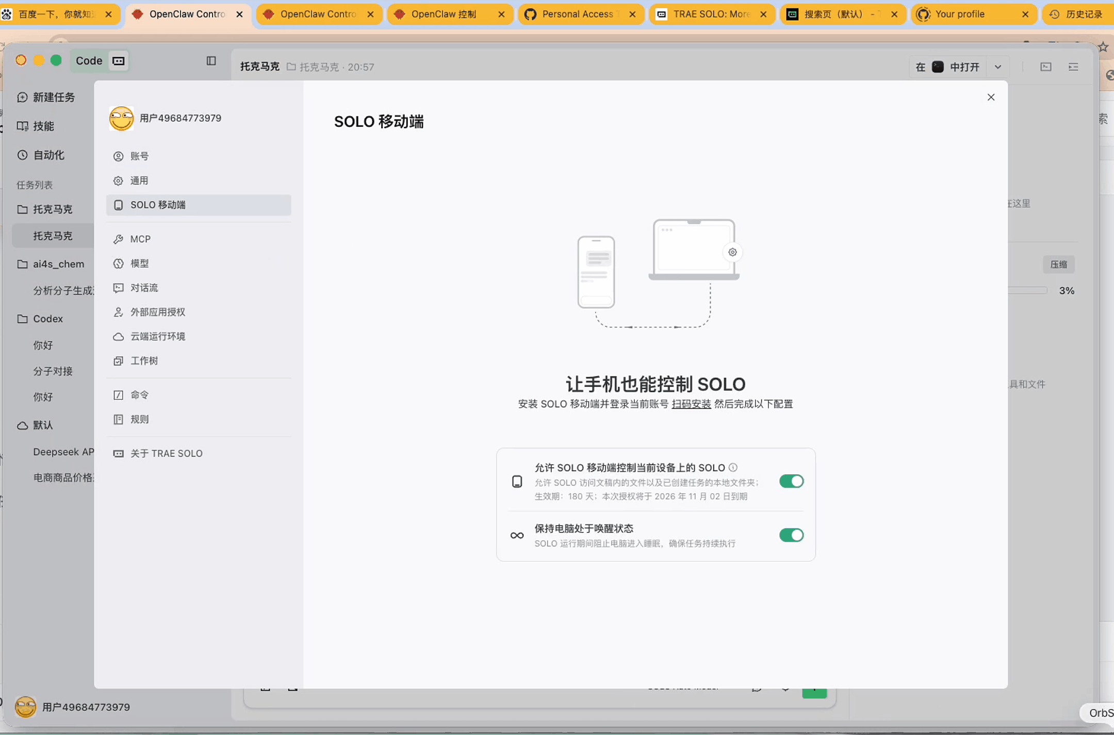Image resolution: width=1114 pixels, height=735 pixels.
Task: Click the user avatar in settings panel
Action: (121, 118)
